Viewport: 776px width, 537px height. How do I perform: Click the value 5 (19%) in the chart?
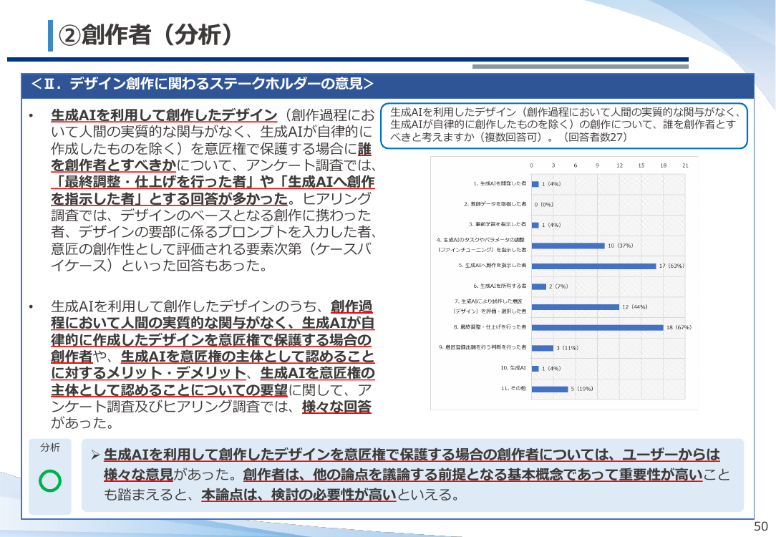tap(581, 389)
